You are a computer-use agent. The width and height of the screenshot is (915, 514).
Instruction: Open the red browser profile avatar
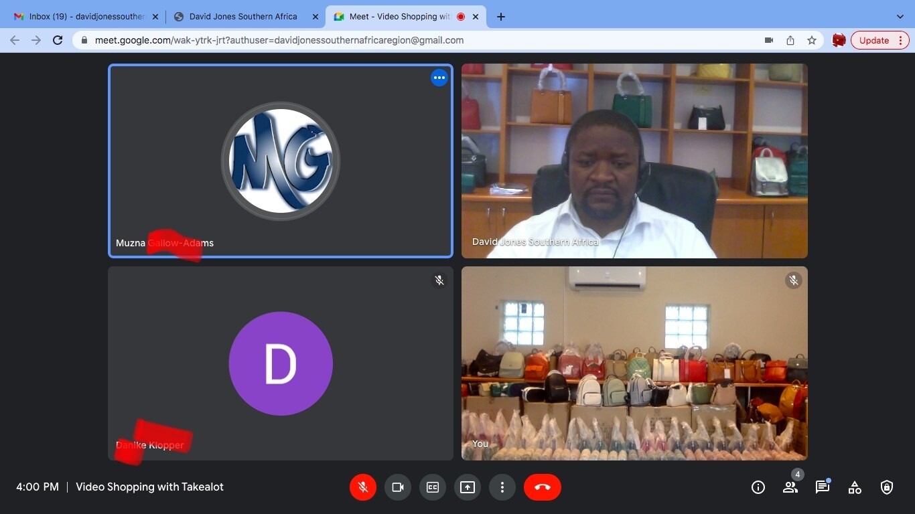tap(839, 40)
